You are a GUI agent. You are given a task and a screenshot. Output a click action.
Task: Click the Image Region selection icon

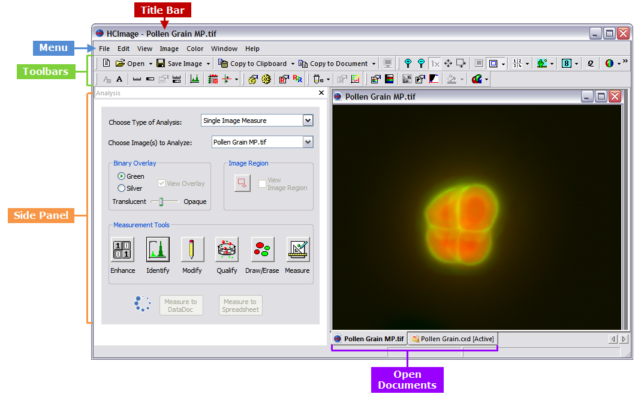coord(242,184)
